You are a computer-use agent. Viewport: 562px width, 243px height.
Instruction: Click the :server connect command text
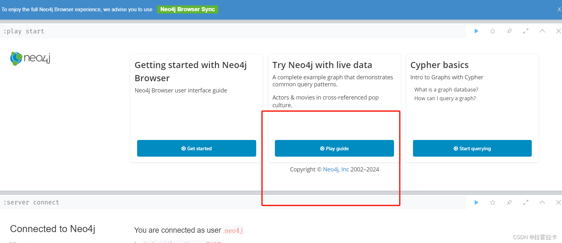click(31, 203)
